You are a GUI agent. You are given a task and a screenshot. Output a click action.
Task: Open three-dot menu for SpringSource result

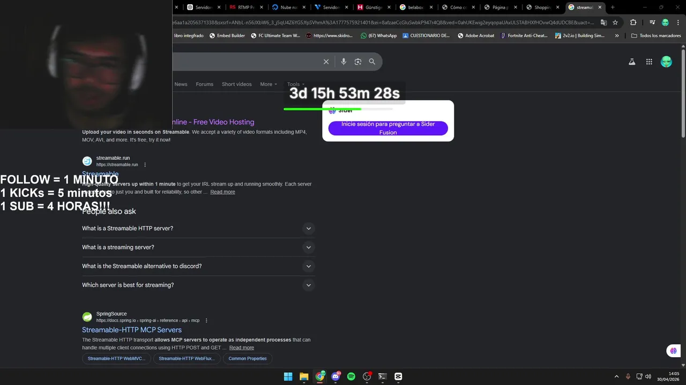[206, 320]
